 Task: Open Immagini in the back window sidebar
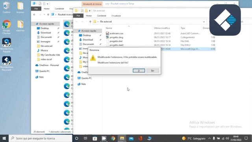pos(45,41)
